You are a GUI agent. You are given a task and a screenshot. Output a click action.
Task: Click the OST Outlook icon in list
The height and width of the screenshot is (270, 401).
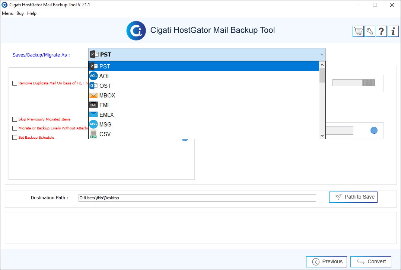(x=93, y=86)
